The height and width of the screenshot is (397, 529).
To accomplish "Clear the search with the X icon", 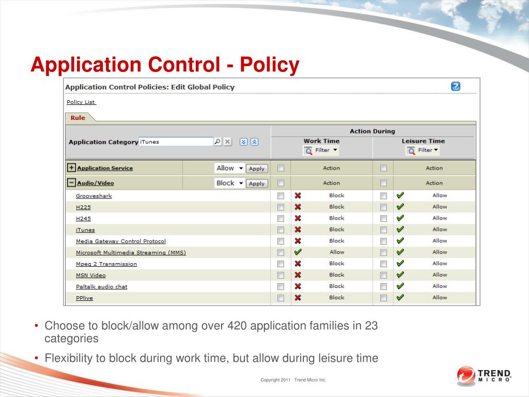I will coord(228,142).
